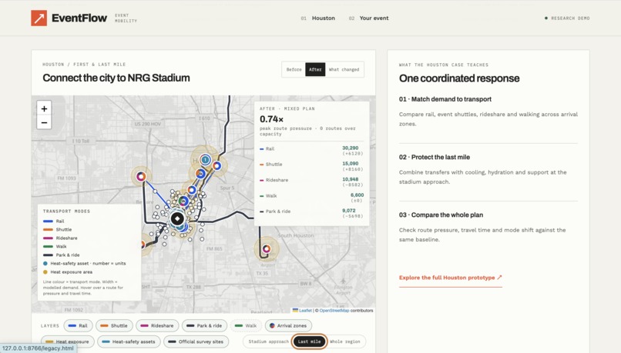Click the arrival zone marker near FM 1093
Image resolution: width=621 pixels, height=353 pixels.
tap(141, 176)
